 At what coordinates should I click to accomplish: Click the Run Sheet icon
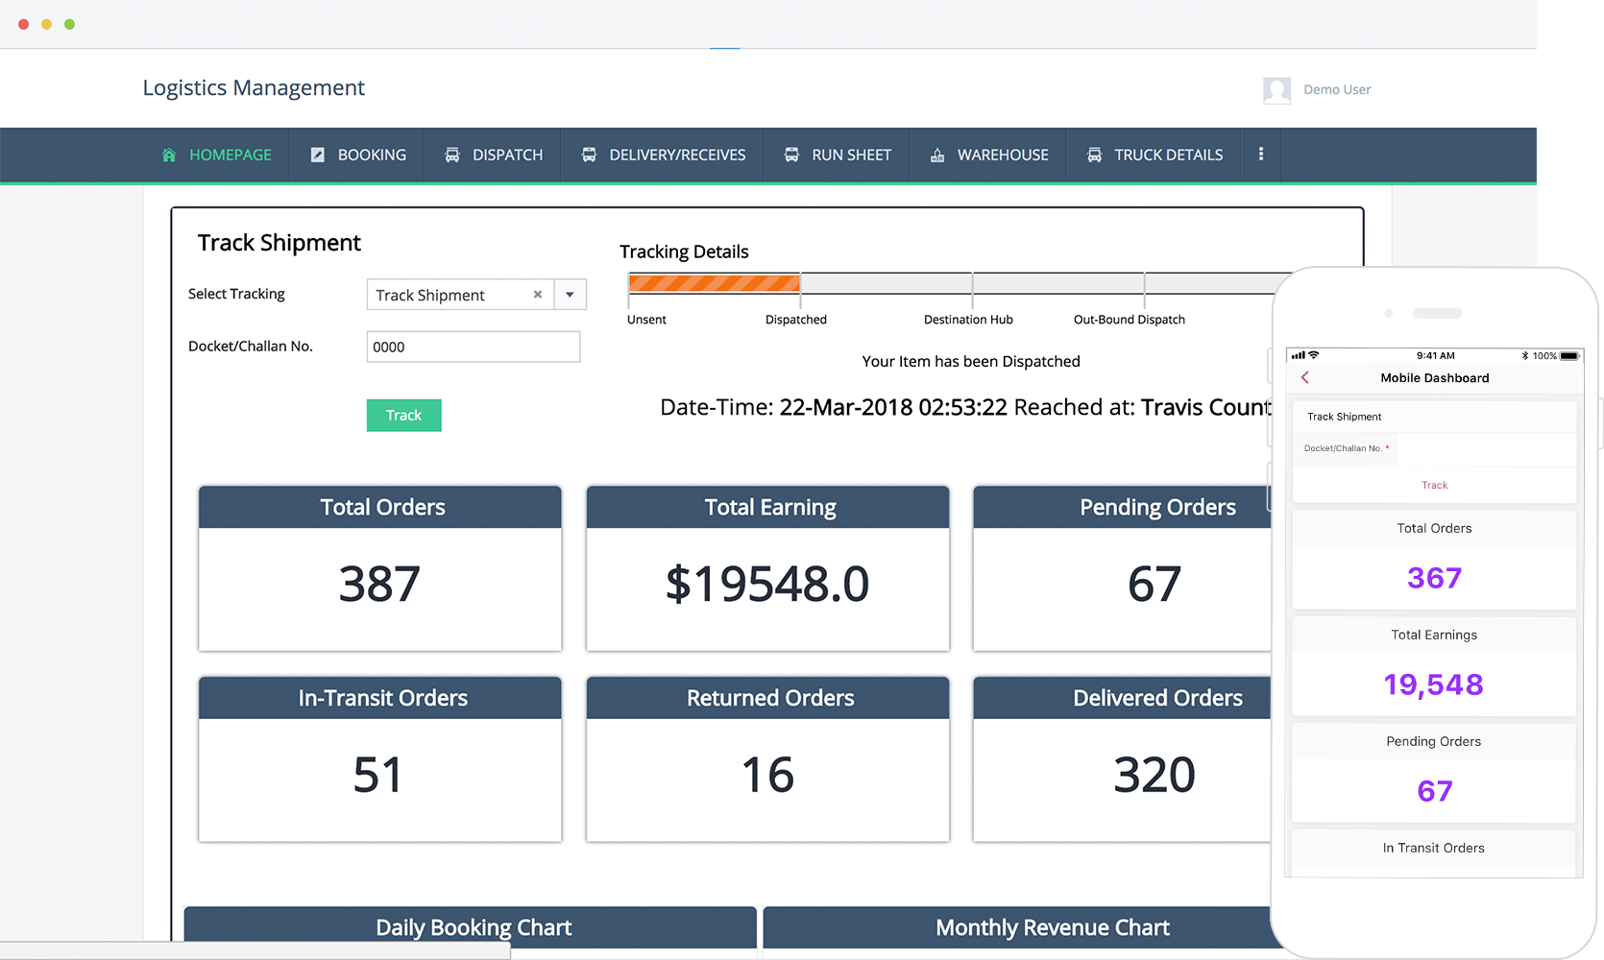[x=791, y=155]
